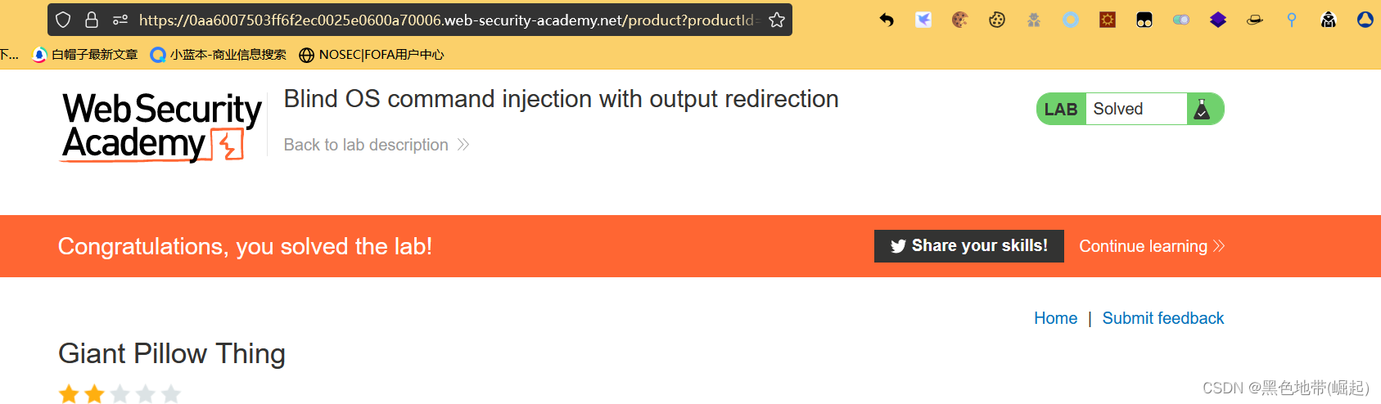Expand Continue learning link
The height and width of the screenshot is (404, 1381).
1151,246
